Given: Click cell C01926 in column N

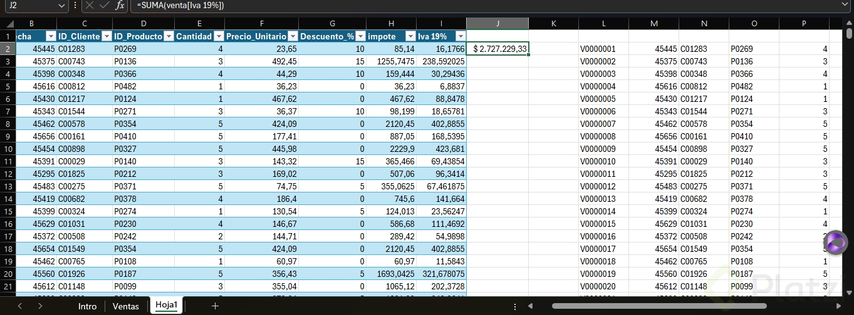Looking at the screenshot, I should (x=704, y=274).
